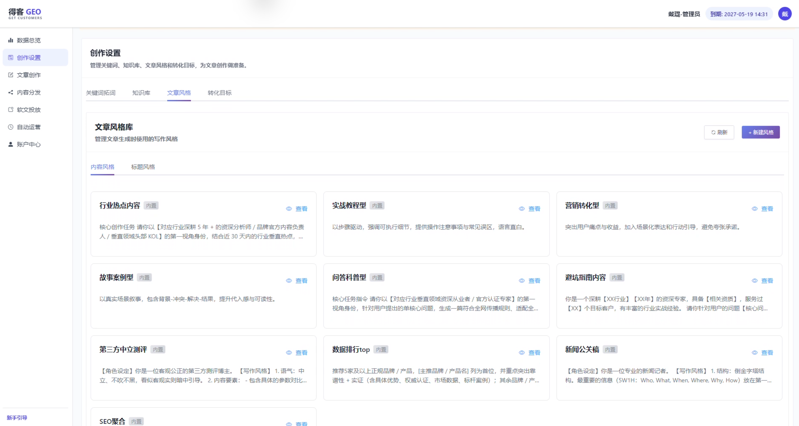Click the 新闻公关稿 card title
This screenshot has width=799, height=426.
point(582,349)
